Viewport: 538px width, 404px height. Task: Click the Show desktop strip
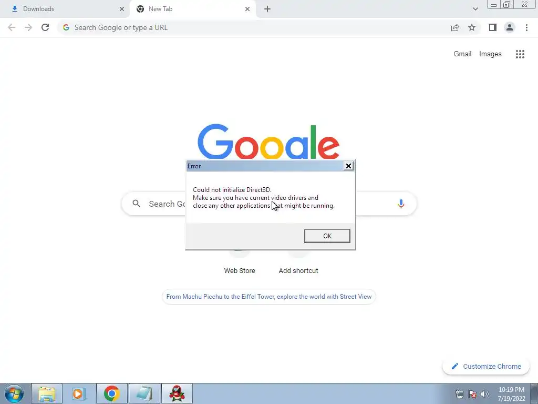tap(534, 393)
